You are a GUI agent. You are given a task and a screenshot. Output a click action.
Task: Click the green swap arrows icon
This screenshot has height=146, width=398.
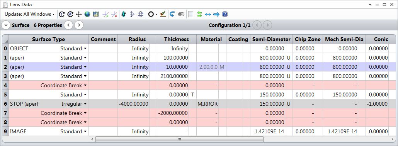[199, 14]
